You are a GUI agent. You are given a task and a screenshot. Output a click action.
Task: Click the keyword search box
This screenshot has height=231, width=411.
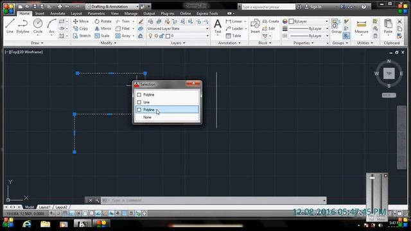pos(268,7)
